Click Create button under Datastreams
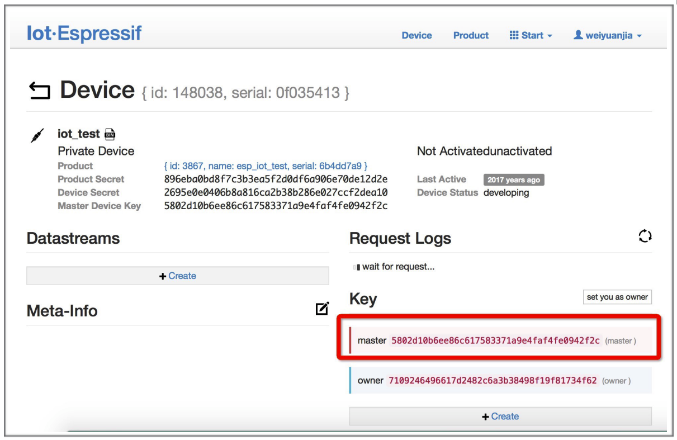Viewport: 677px width, 440px height. [x=178, y=276]
